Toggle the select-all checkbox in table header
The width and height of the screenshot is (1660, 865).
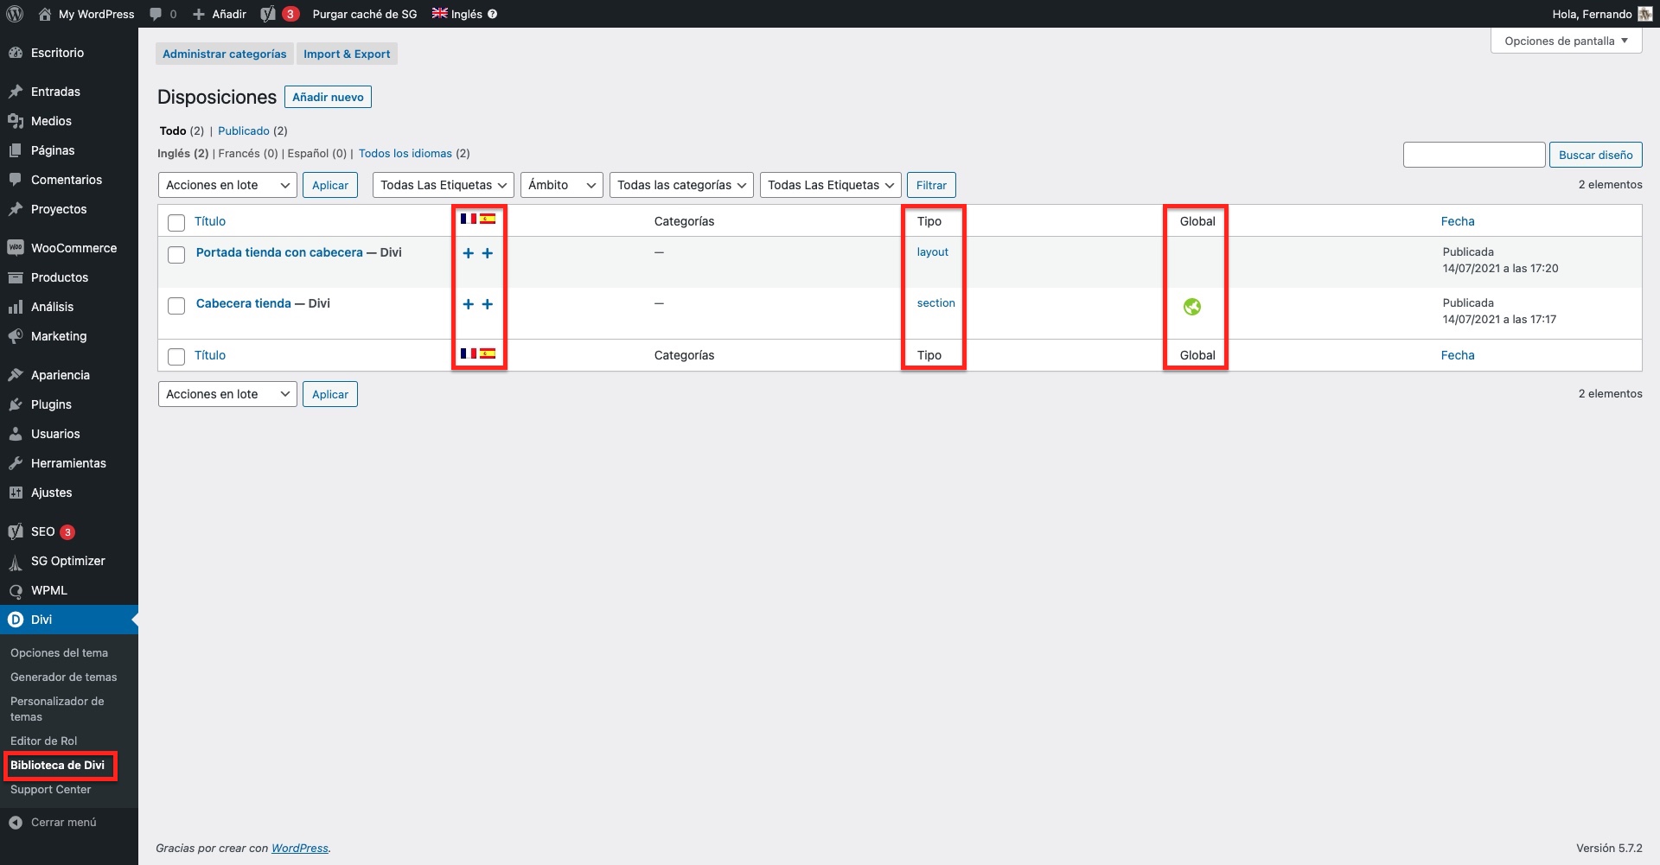tap(176, 223)
